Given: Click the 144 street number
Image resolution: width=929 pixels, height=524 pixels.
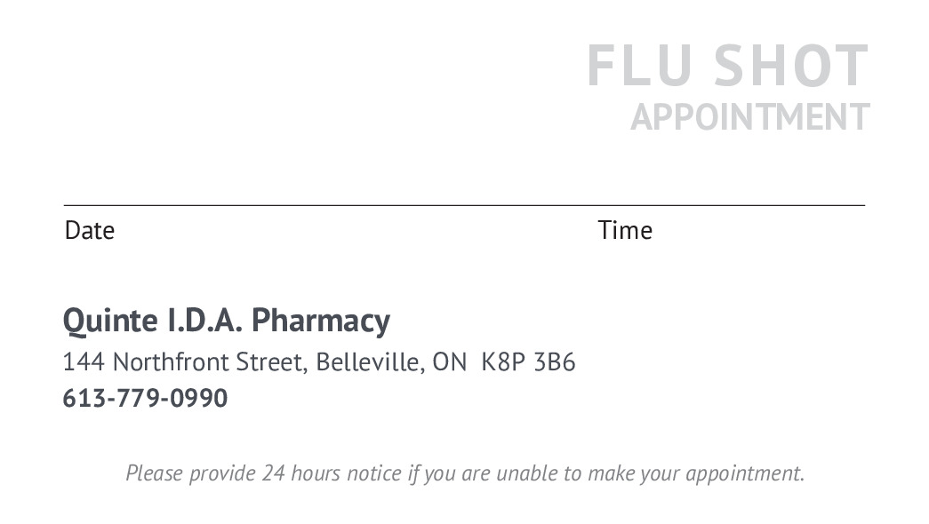Looking at the screenshot, I should click(x=84, y=362).
